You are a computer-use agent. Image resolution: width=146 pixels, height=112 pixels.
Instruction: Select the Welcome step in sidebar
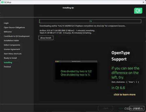coord(8,32)
